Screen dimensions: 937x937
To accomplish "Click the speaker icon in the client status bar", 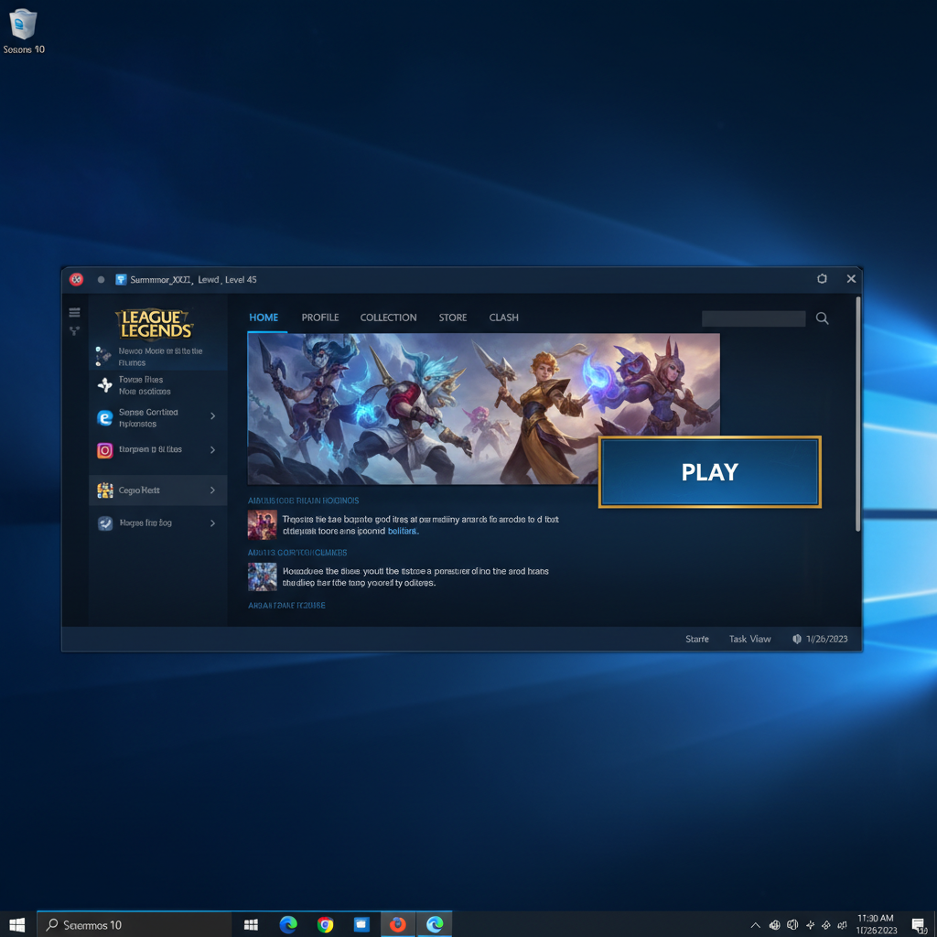I will coord(796,639).
